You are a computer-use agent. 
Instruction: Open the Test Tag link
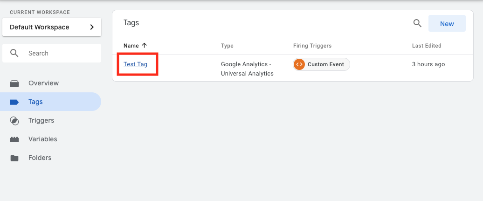tap(136, 64)
